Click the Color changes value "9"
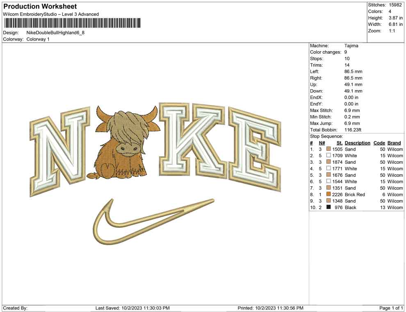The height and width of the screenshot is (312, 406). 345,52
